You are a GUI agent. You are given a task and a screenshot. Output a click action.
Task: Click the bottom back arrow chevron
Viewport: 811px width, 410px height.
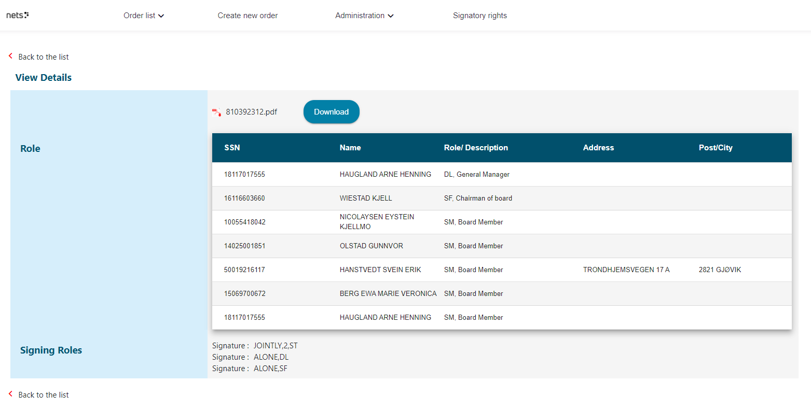pos(10,394)
